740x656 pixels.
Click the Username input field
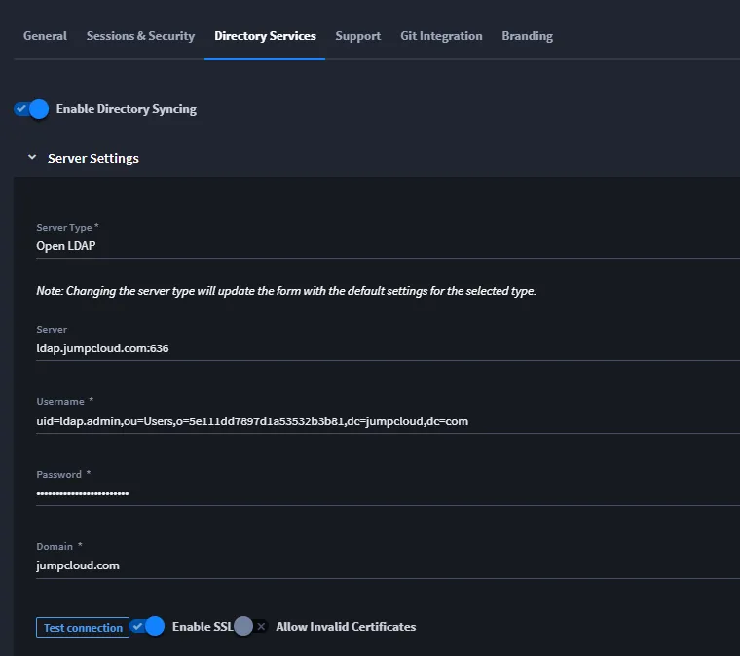tap(388, 421)
